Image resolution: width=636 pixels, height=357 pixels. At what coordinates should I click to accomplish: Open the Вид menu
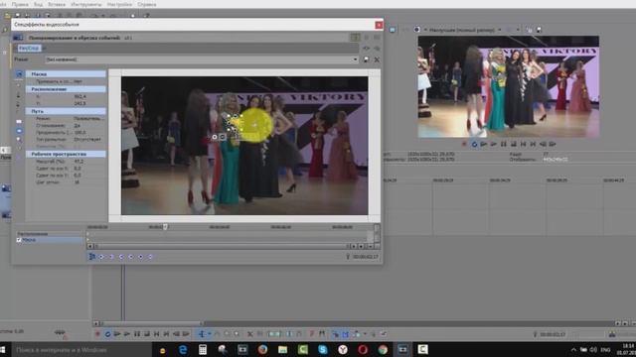(x=38, y=4)
